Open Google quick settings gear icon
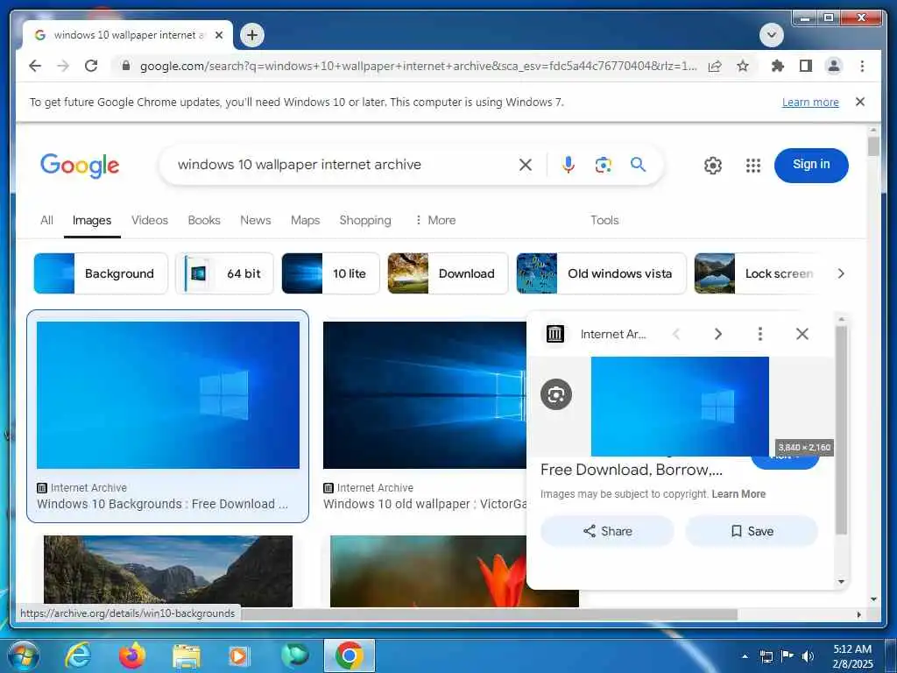The width and height of the screenshot is (897, 673). (x=713, y=166)
